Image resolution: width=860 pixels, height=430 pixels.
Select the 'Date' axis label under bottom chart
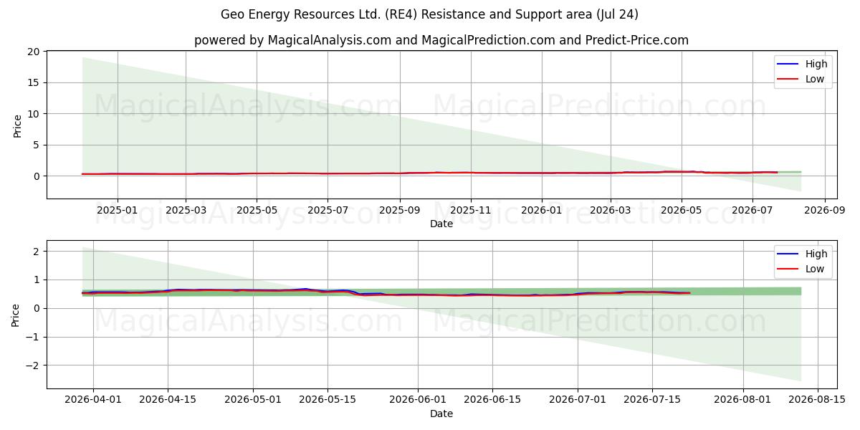(x=441, y=414)
